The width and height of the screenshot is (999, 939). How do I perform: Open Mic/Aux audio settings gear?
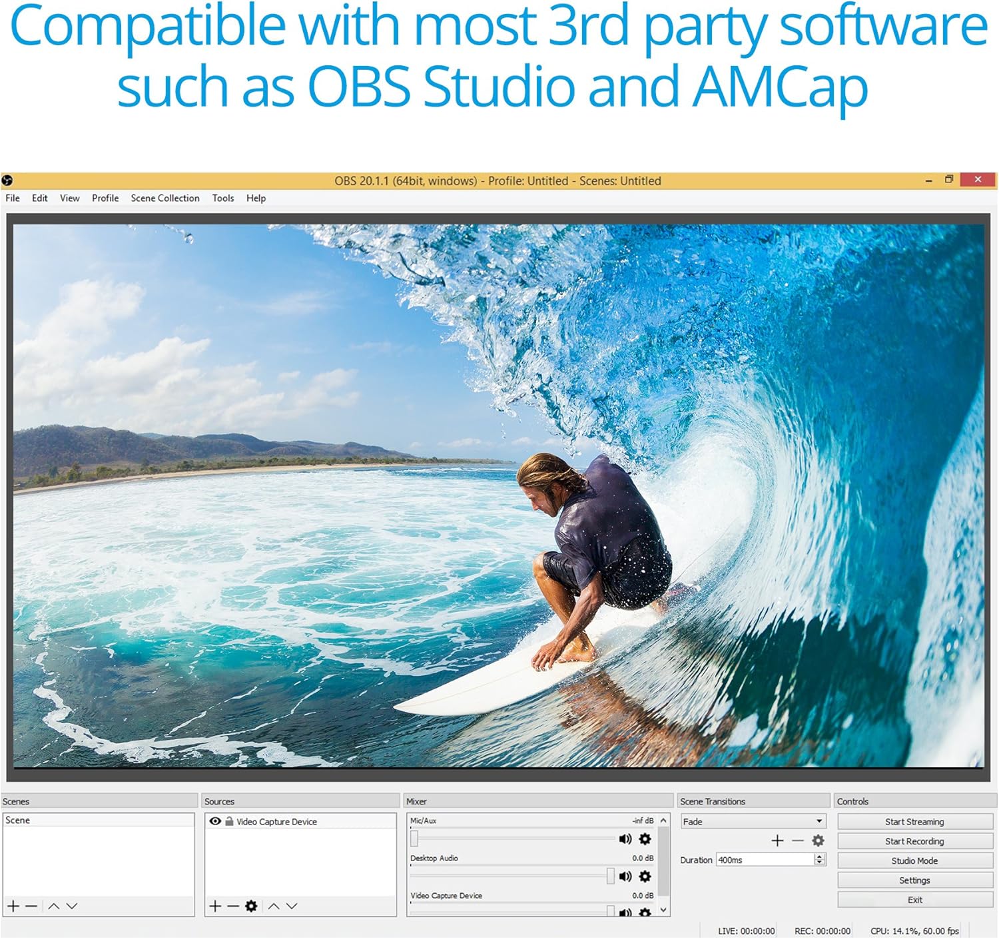645,839
